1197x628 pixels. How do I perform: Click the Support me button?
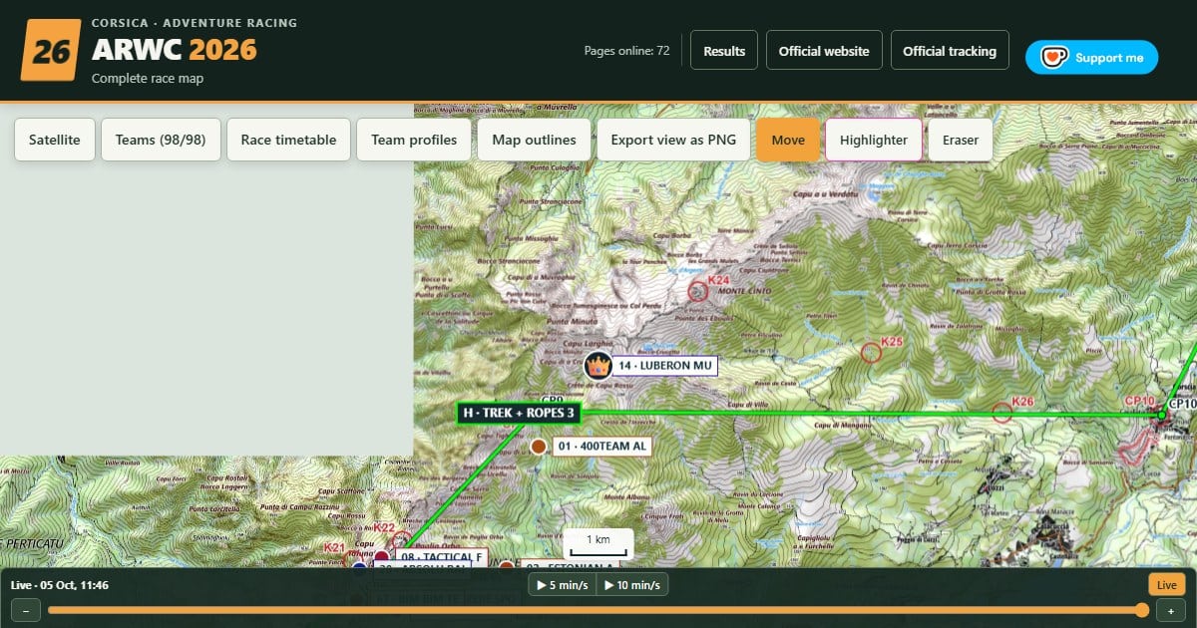click(x=1091, y=57)
